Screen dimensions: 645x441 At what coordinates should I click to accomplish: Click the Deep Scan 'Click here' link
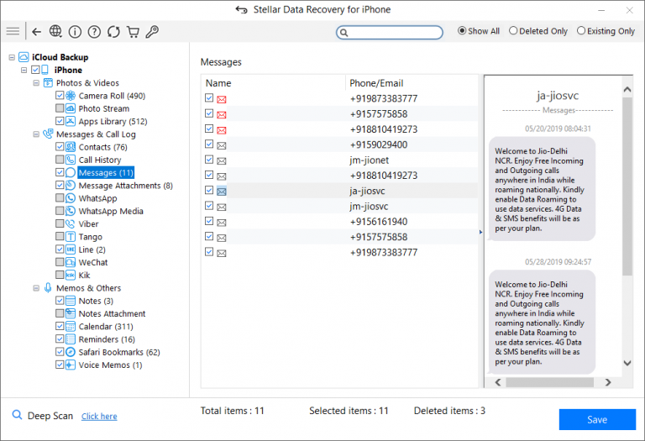coord(99,417)
